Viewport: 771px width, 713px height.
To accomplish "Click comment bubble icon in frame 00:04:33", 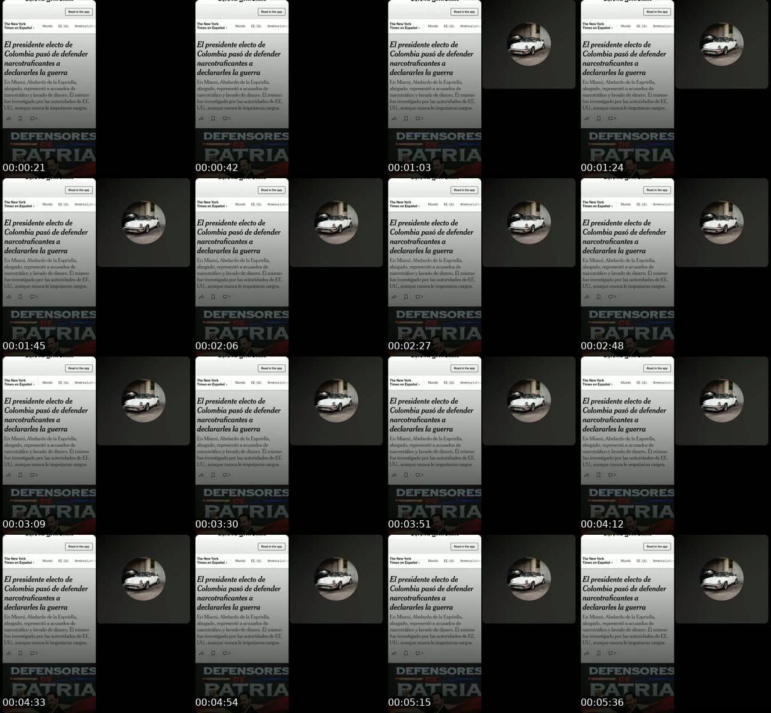I will pyautogui.click(x=34, y=653).
